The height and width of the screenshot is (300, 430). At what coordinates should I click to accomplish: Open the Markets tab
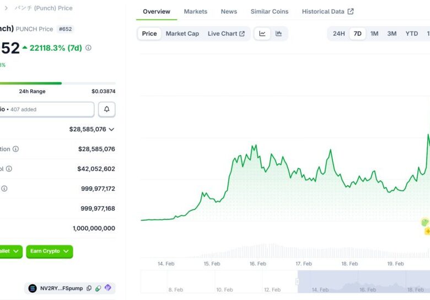196,12
